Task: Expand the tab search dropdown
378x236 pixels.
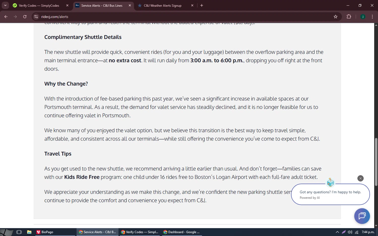Action: (x=5, y=6)
